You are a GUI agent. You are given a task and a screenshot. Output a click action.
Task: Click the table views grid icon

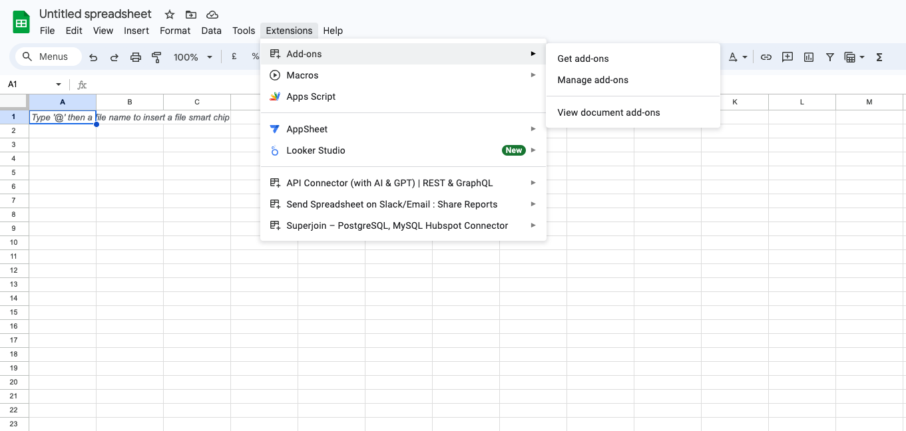point(849,57)
